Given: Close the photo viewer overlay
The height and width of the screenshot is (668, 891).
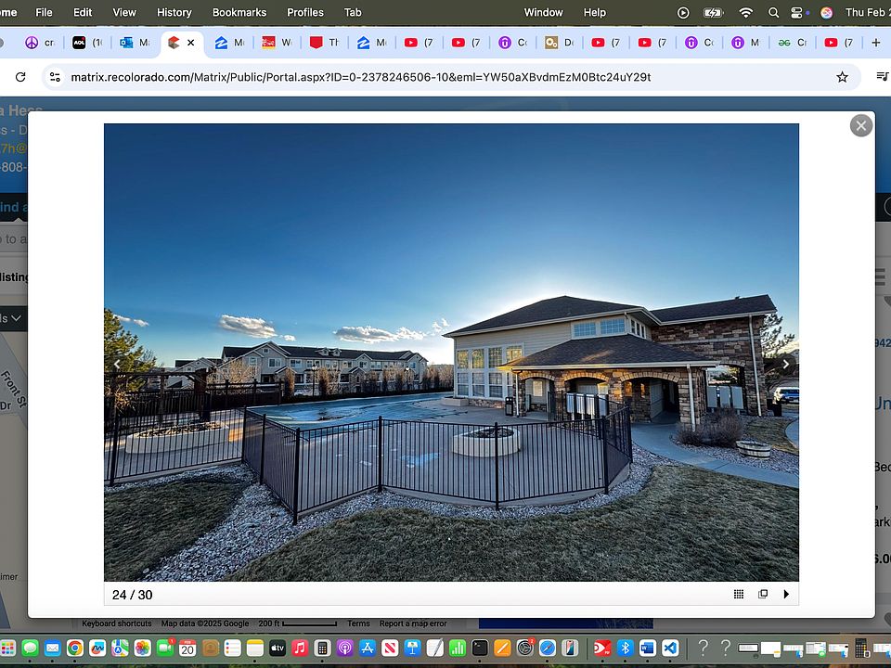Looking at the screenshot, I should point(860,125).
